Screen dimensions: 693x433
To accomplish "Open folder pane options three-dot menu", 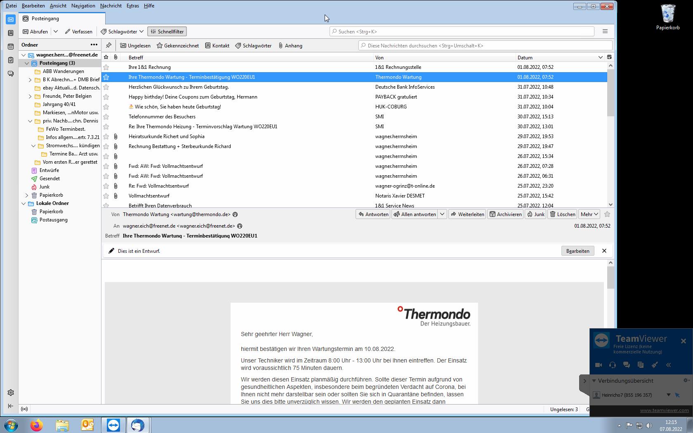I will pyautogui.click(x=94, y=45).
